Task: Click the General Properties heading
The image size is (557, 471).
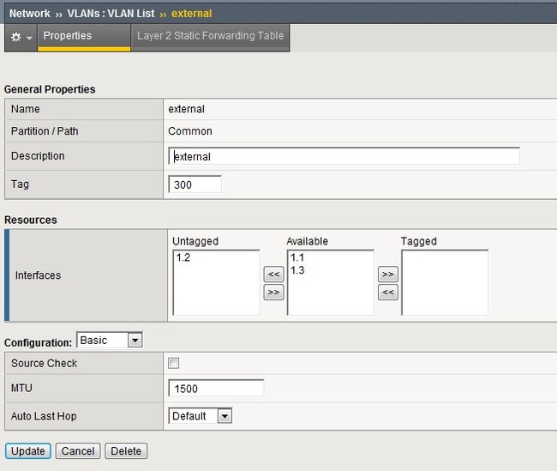Action: 50,89
